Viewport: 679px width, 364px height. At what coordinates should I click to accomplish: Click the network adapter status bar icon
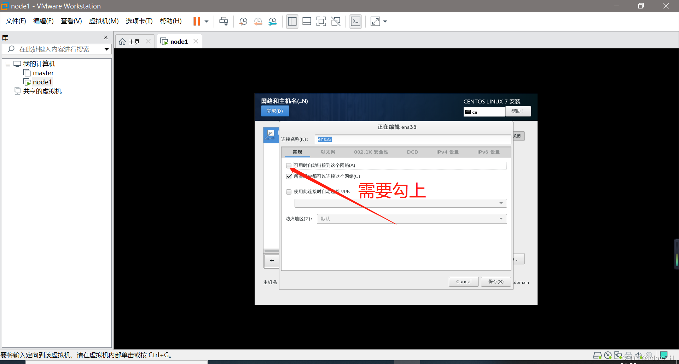[618, 355]
